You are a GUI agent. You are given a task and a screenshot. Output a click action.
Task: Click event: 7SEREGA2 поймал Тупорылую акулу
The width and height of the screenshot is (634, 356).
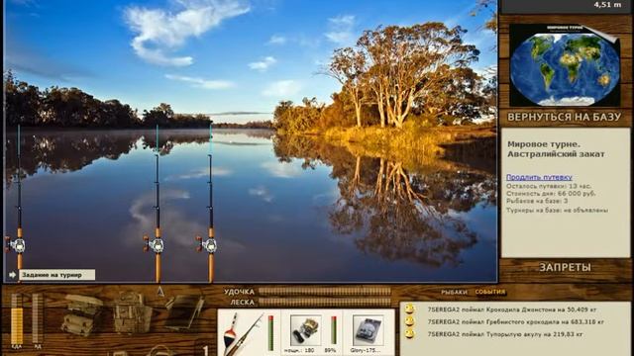tap(505, 334)
